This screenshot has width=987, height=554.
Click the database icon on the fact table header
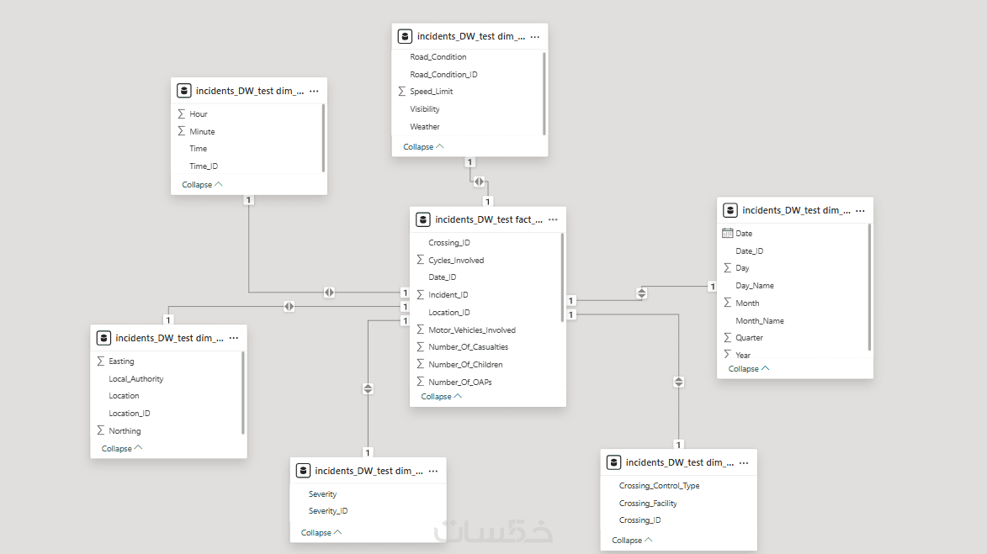pyautogui.click(x=423, y=219)
